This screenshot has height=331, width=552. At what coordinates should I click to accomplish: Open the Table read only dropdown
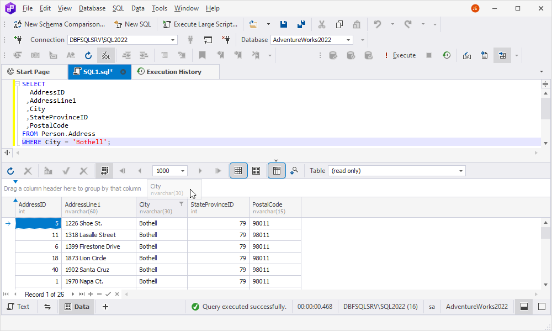397,171
